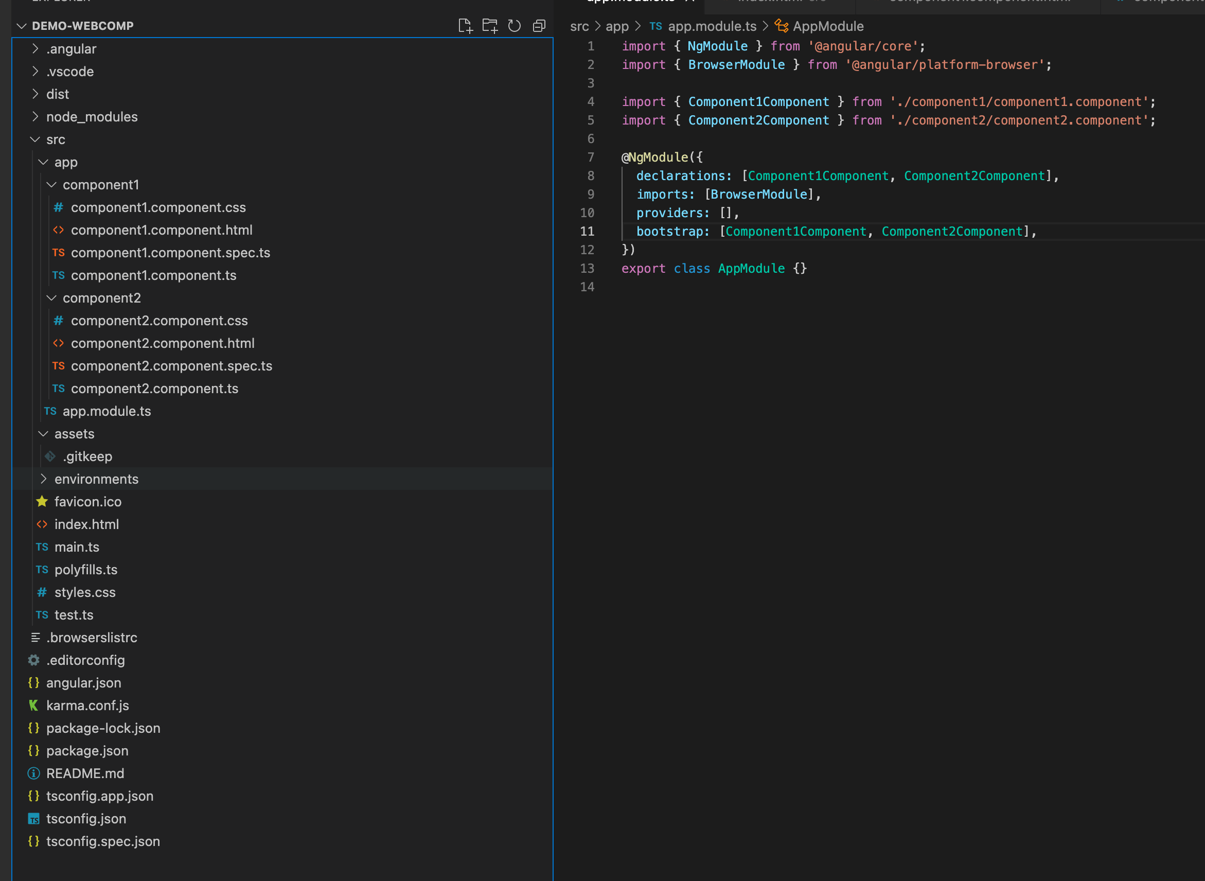Click the providers property on line 10

coord(669,213)
